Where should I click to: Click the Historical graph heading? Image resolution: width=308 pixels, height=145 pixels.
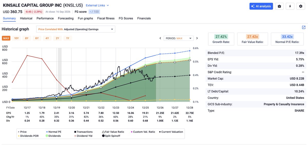click(x=15, y=29)
